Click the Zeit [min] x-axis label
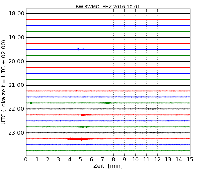Viewport: 216px width, 173px height. tap(108, 166)
